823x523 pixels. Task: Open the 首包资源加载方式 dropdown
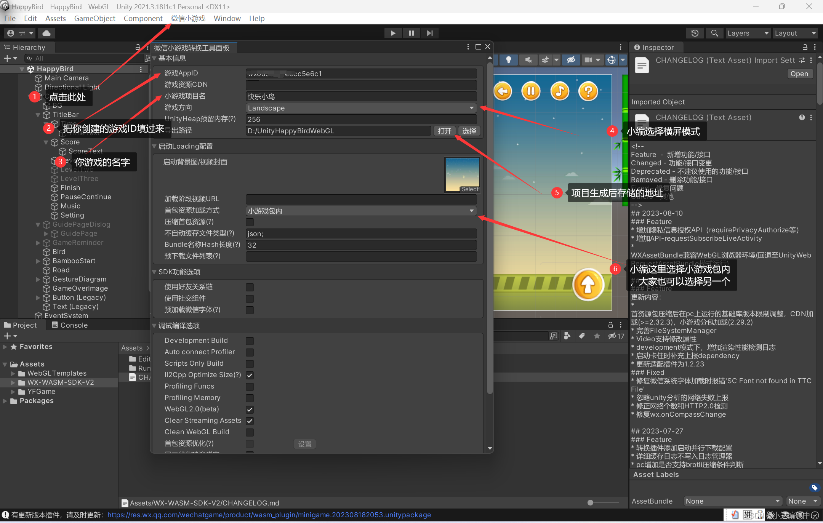tap(361, 211)
